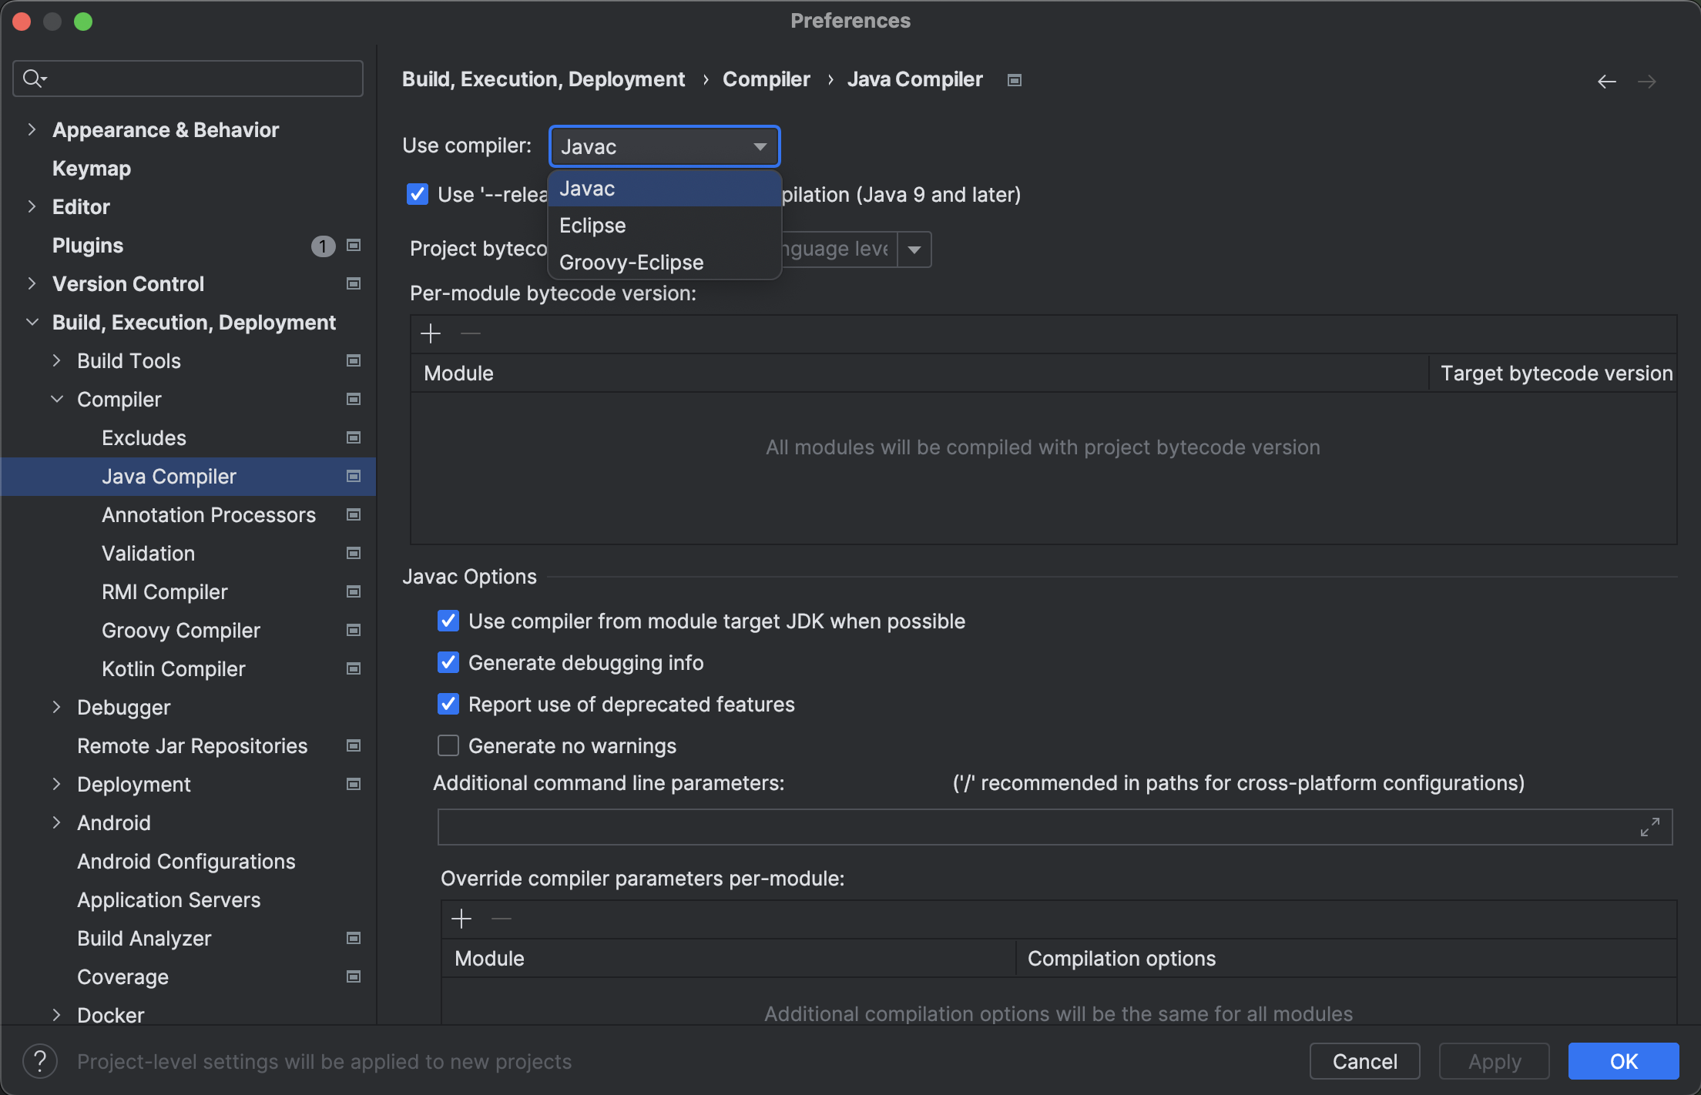Select Eclipse from the compiler list
The height and width of the screenshot is (1095, 1701).
[592, 226]
